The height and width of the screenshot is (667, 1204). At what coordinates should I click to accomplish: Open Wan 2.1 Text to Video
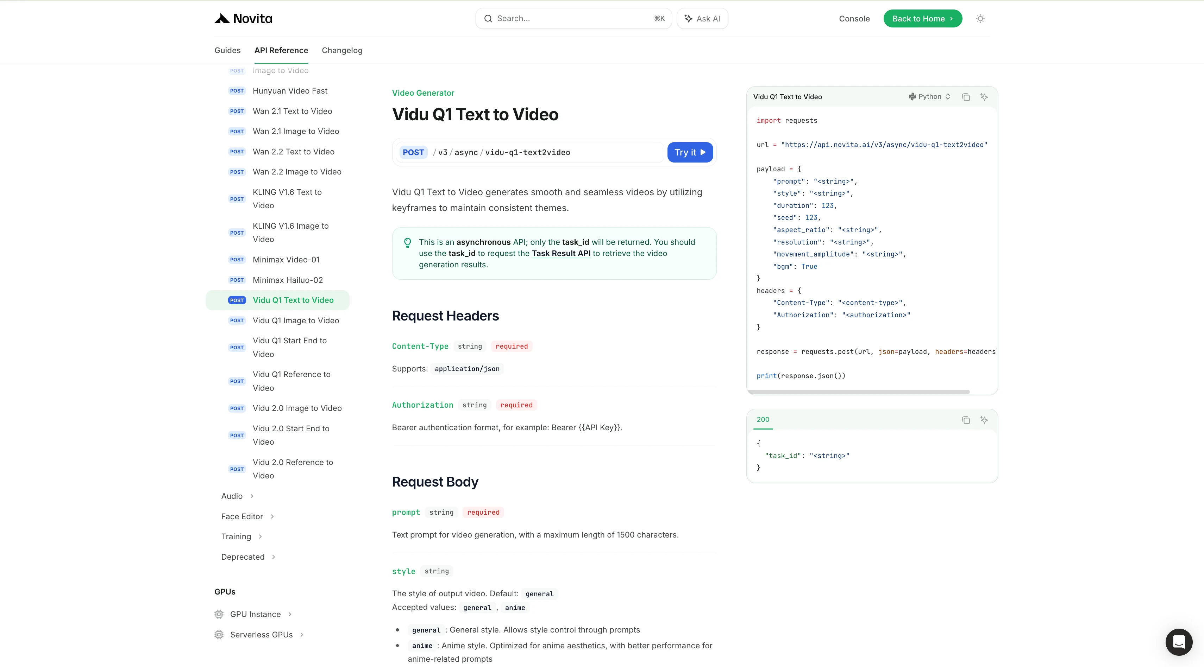pos(293,111)
